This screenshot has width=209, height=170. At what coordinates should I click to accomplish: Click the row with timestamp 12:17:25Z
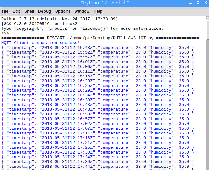(x=98, y=147)
